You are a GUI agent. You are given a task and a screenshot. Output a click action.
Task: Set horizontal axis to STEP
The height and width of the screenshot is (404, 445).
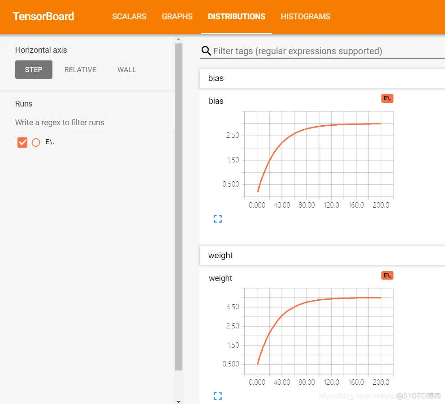pos(34,69)
